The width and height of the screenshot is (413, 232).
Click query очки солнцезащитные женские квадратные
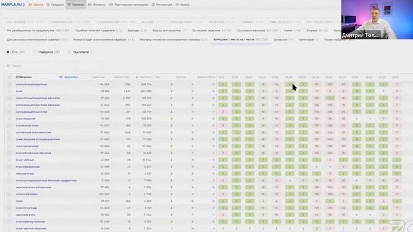click(46, 180)
